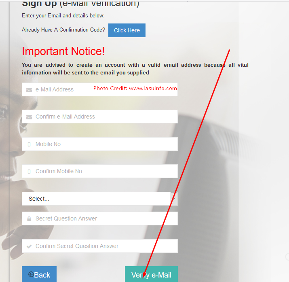Click the circled arrow icon on Back button

(31, 274)
